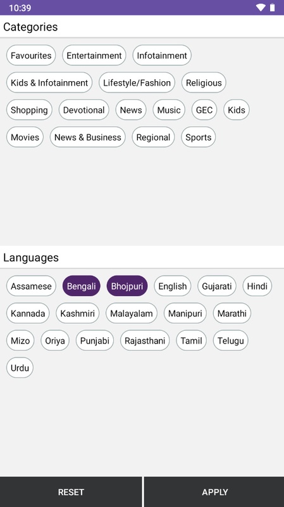Deselect the Bhojpuri language chip
This screenshot has height=507, width=284.
(x=127, y=286)
